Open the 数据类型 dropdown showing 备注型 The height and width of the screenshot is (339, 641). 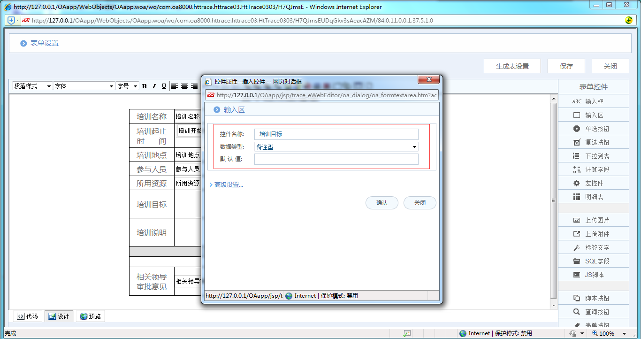click(413, 146)
